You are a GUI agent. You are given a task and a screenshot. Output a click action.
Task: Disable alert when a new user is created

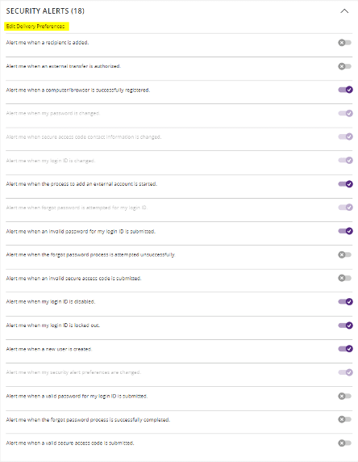(x=345, y=349)
